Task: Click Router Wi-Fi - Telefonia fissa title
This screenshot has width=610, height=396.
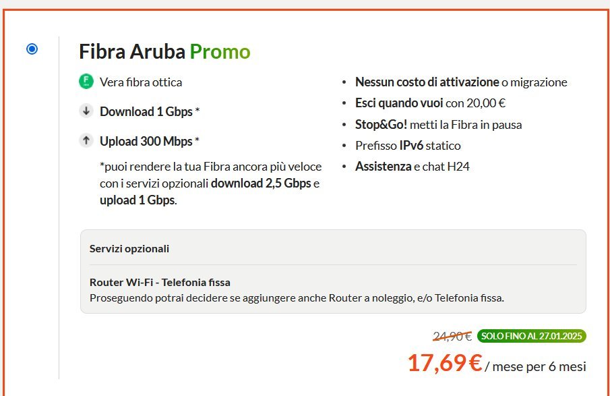Action: pos(160,282)
